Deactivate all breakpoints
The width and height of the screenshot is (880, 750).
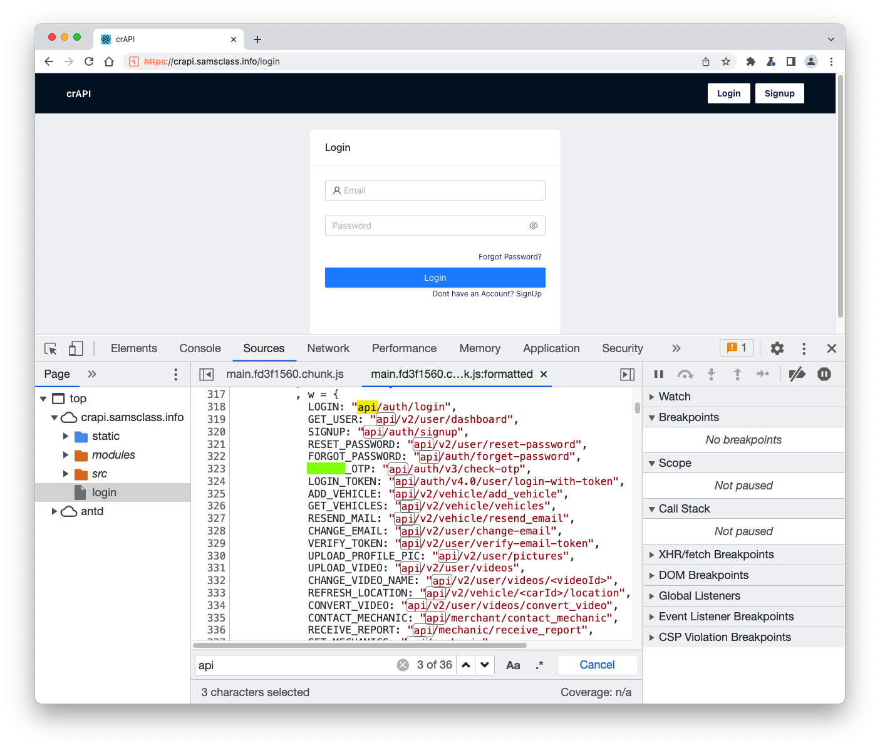(x=797, y=374)
